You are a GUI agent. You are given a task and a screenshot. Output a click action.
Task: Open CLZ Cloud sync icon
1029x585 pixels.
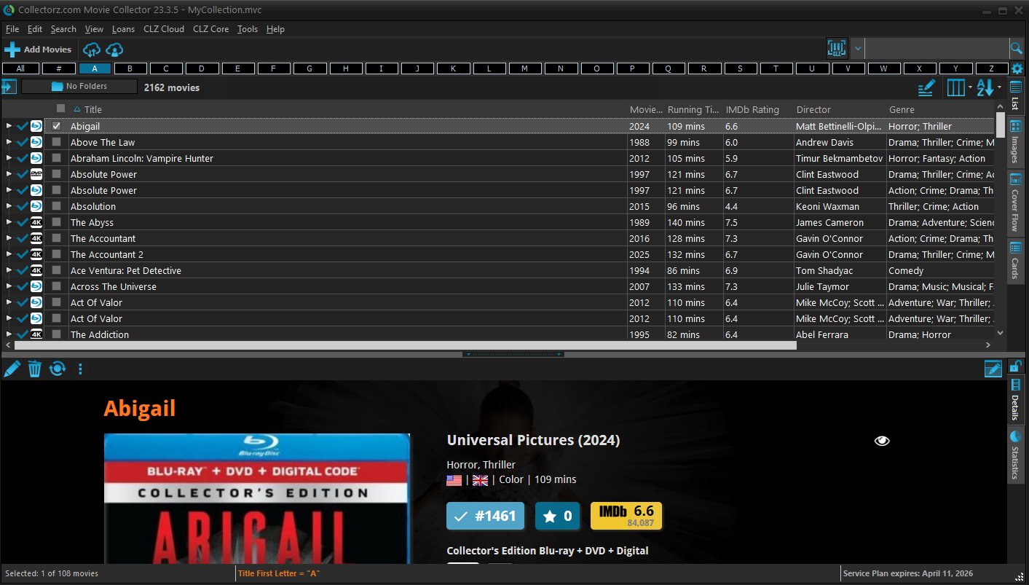pos(92,50)
